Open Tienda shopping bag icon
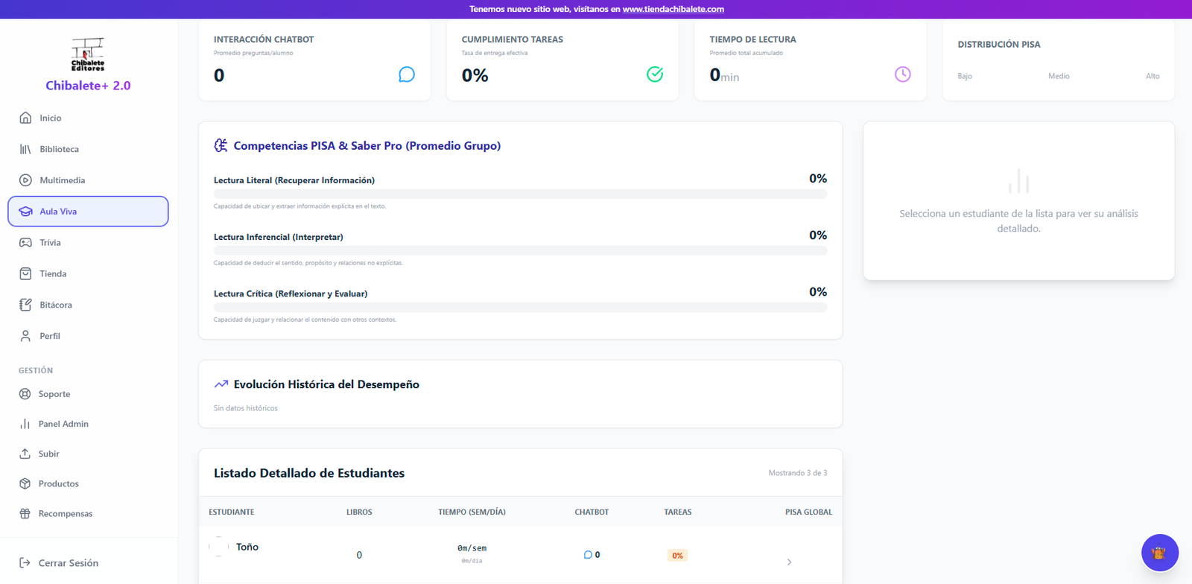 pyautogui.click(x=25, y=274)
